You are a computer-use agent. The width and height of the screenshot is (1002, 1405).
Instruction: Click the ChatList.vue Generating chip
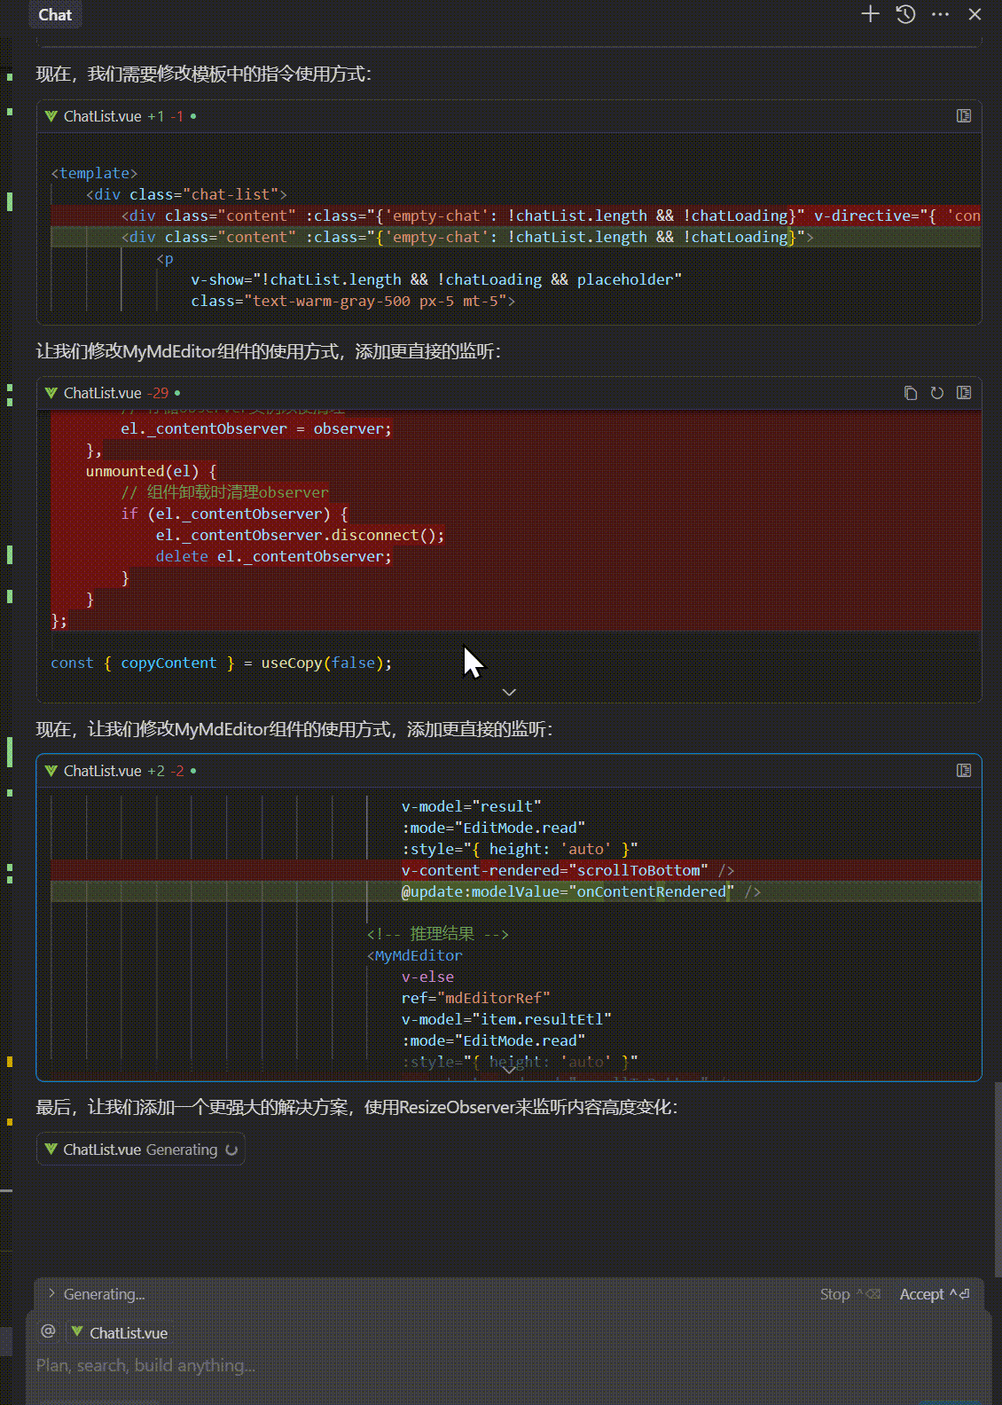[x=141, y=1150]
